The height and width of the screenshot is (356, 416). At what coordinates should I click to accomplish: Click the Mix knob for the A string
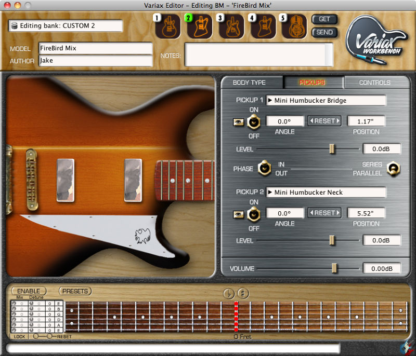tap(14, 325)
